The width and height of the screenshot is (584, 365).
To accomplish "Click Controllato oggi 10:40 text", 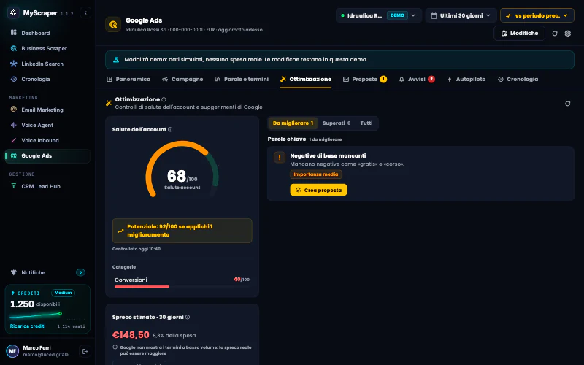I will (137, 249).
